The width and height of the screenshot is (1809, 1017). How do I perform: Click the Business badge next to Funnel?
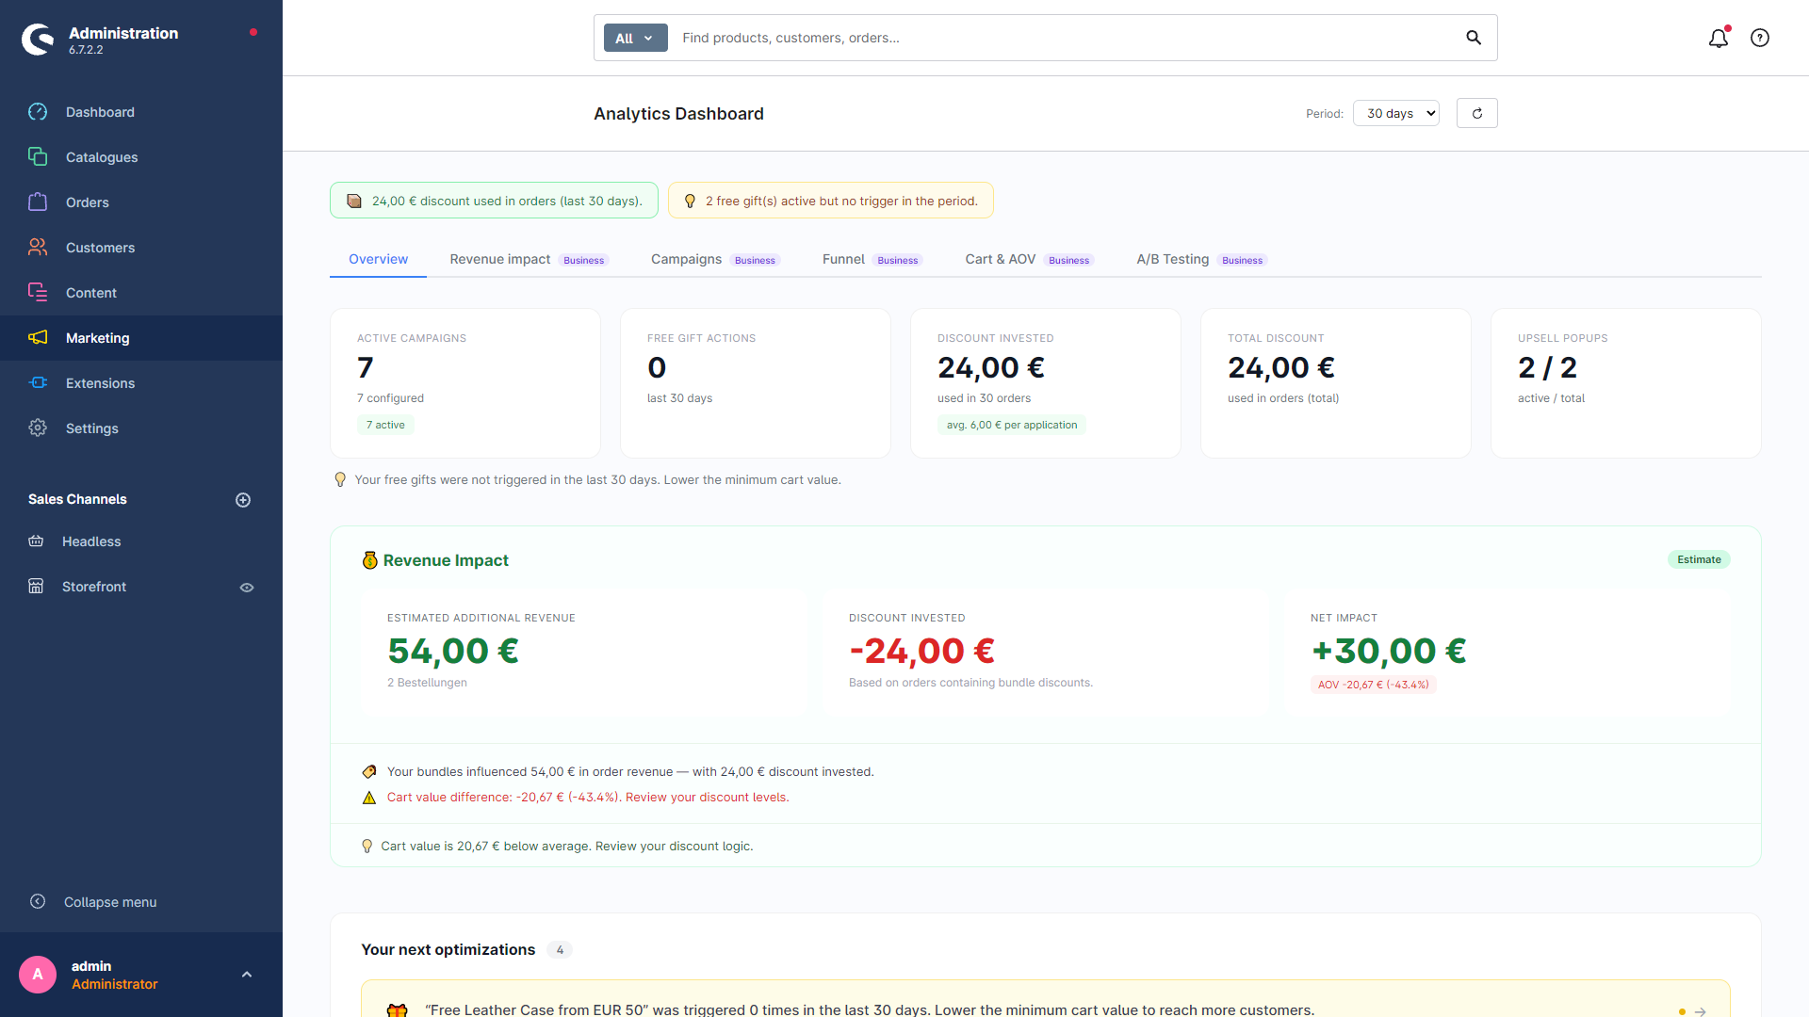click(897, 260)
